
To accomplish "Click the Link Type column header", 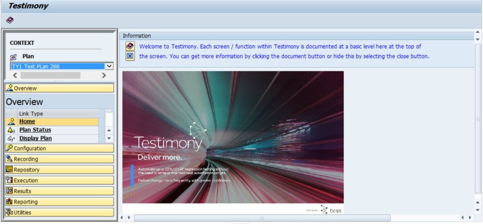I will [58, 113].
